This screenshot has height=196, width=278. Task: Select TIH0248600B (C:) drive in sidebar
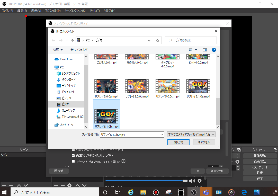[x=70, y=117]
